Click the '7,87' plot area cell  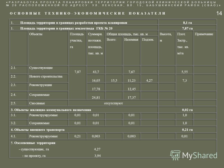click(x=78, y=72)
